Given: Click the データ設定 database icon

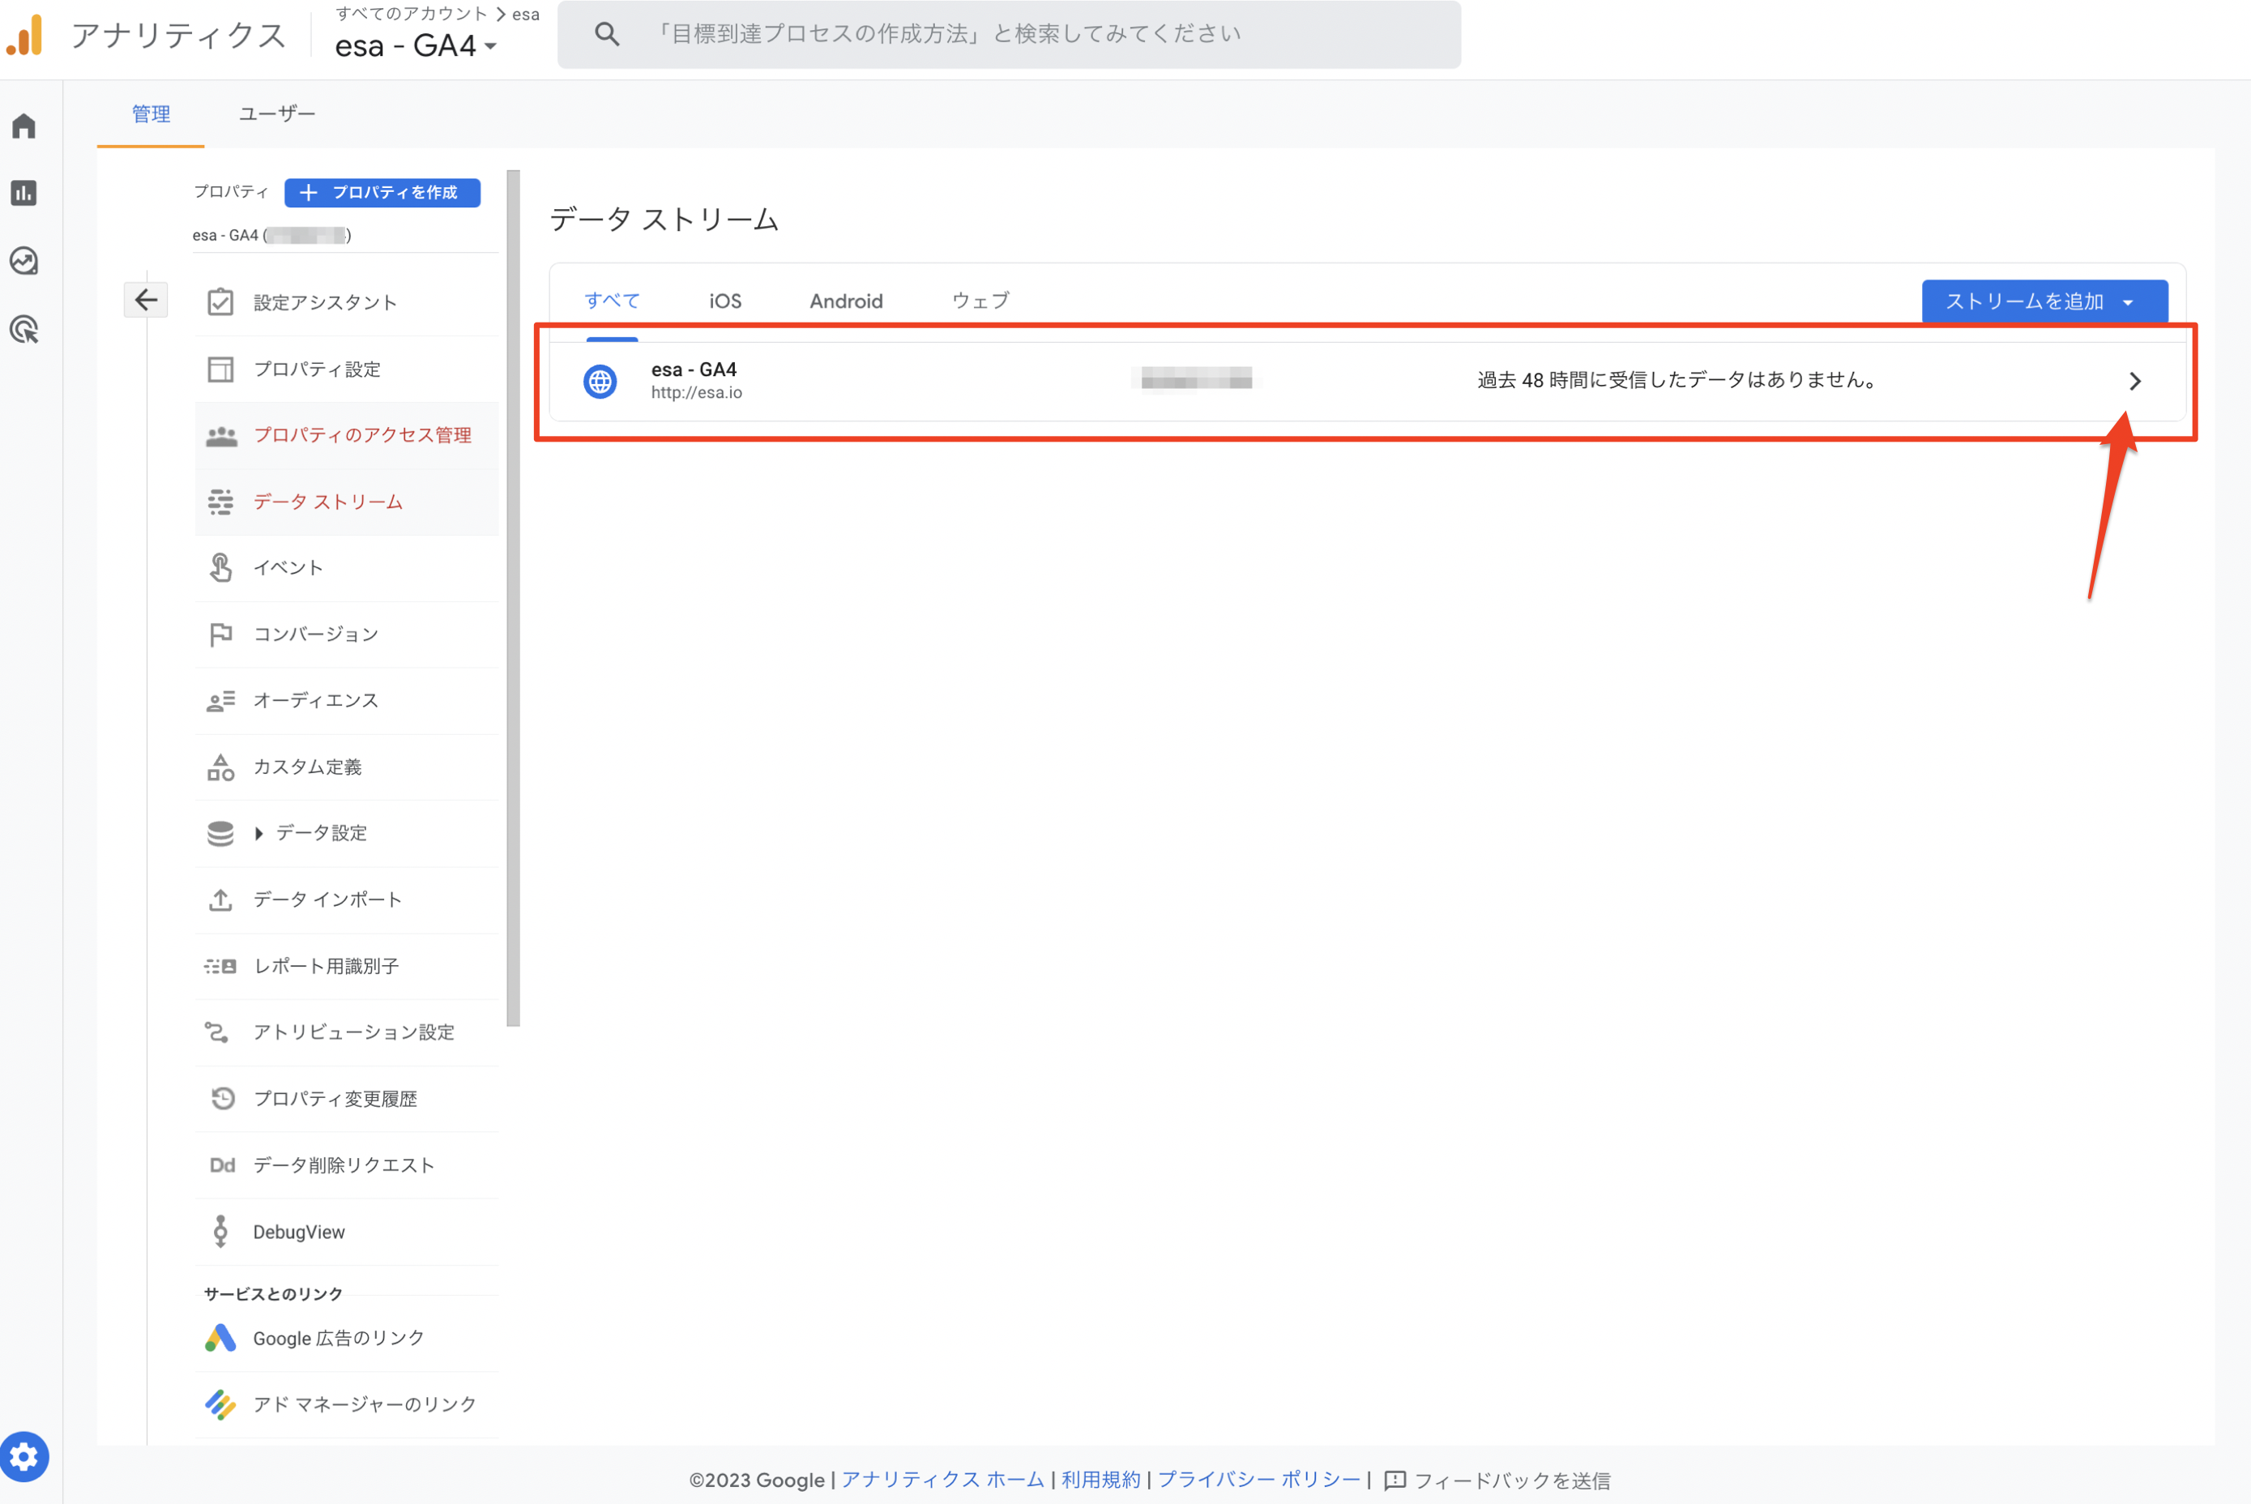Looking at the screenshot, I should pyautogui.click(x=220, y=834).
